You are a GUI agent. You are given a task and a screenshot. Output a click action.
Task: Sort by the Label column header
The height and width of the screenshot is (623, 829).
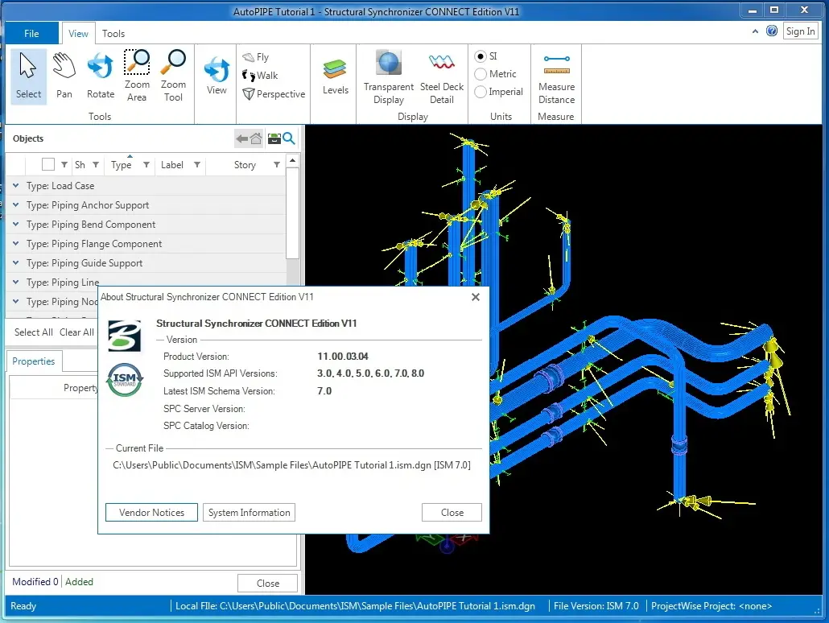[x=171, y=164]
